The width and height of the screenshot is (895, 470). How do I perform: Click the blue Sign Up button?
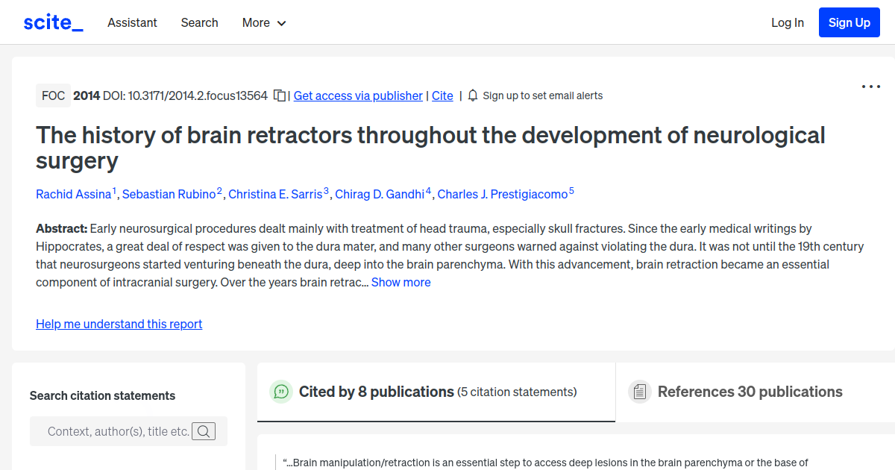tap(849, 22)
